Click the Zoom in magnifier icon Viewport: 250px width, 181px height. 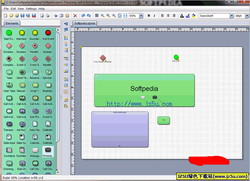103,16
